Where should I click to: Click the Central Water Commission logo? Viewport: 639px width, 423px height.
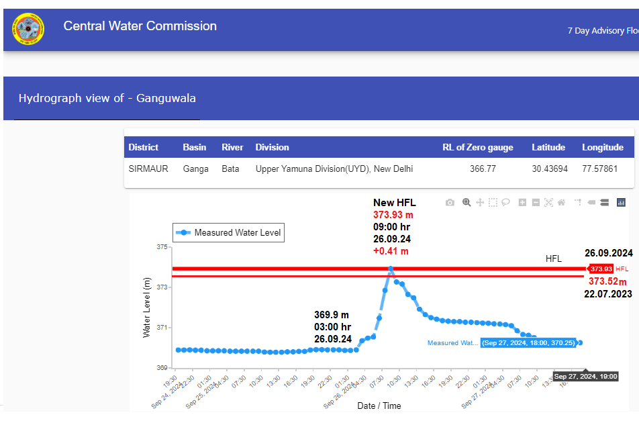pos(28,29)
